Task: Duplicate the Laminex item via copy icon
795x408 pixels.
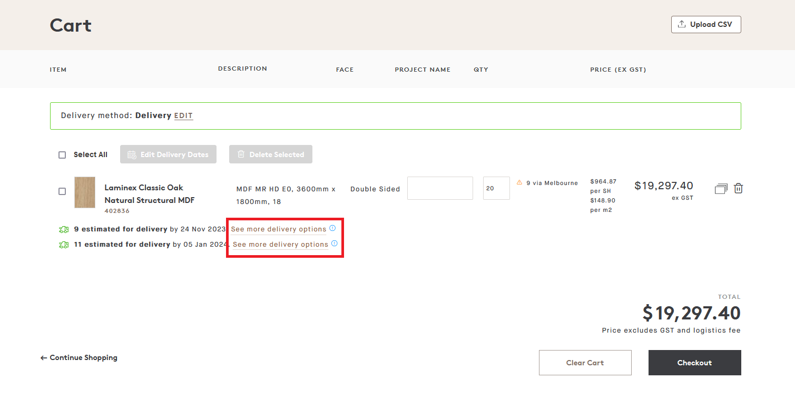Action: tap(721, 188)
